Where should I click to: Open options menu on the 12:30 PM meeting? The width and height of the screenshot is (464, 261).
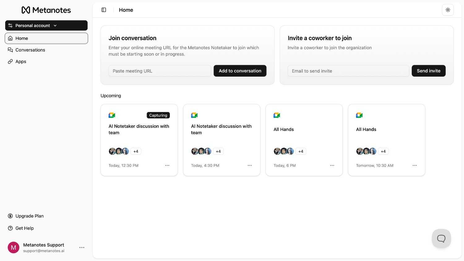point(167,165)
